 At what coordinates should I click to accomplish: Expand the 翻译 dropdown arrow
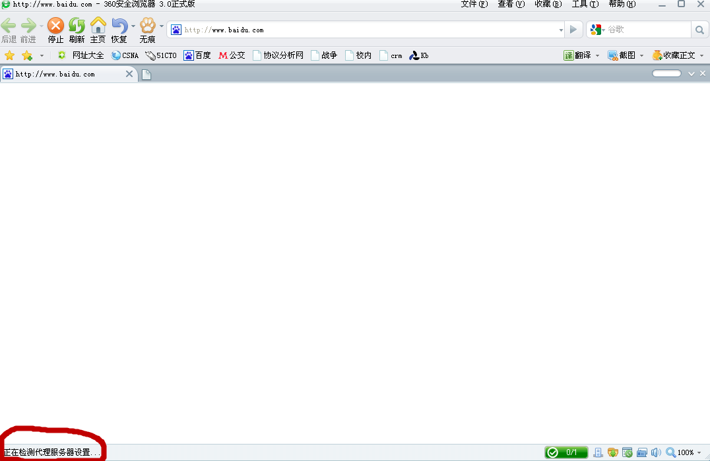597,55
